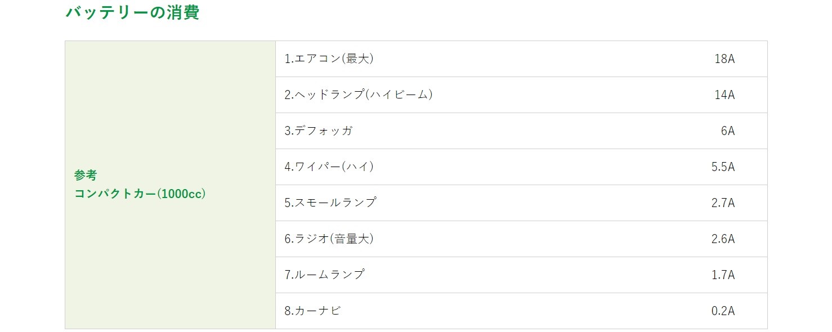This screenshot has width=832, height=332.
Task: Select the 4.ワイパー(ハイ) row label
Action: tap(329, 167)
